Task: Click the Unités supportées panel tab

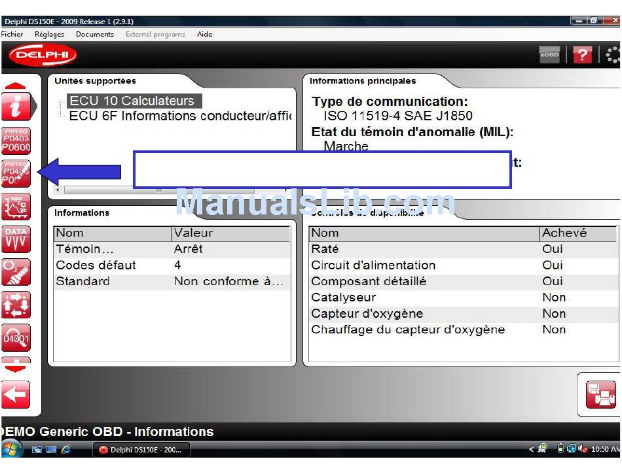Action: [95, 81]
